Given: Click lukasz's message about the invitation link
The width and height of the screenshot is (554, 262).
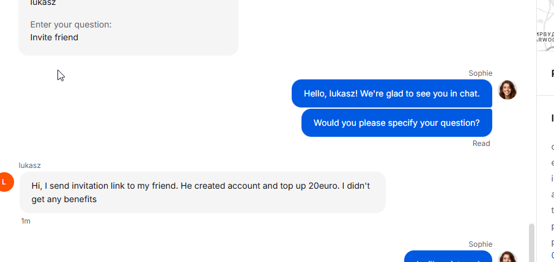Looking at the screenshot, I should [202, 192].
